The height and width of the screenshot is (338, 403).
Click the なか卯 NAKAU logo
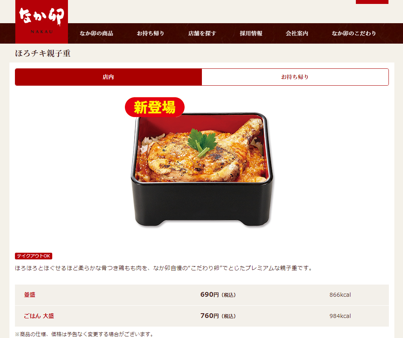point(42,22)
